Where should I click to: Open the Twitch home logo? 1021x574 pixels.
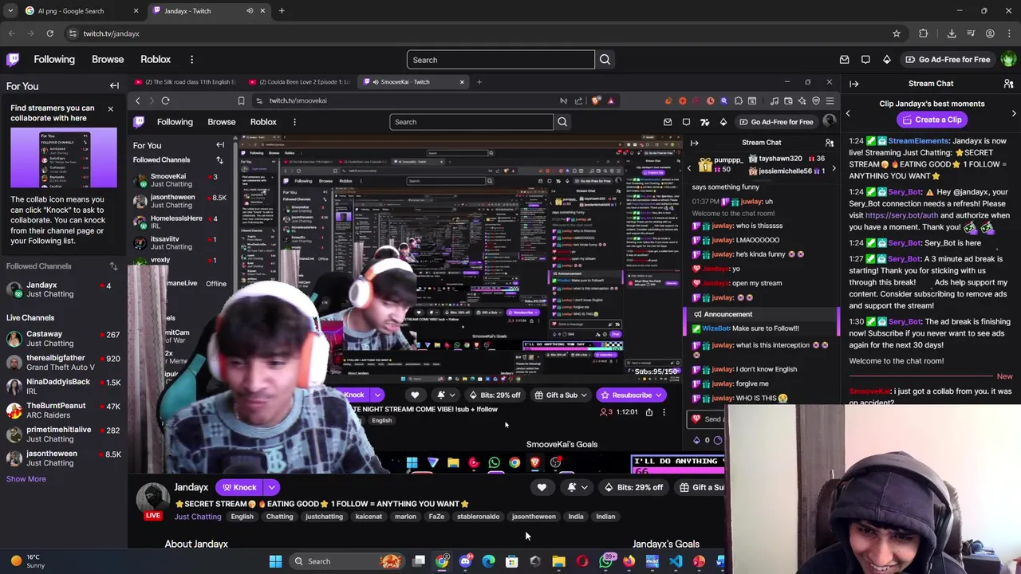[x=13, y=60]
